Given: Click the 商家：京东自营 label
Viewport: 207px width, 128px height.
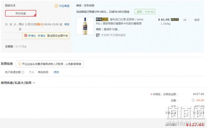Looking at the screenshot, I should click(85, 6).
